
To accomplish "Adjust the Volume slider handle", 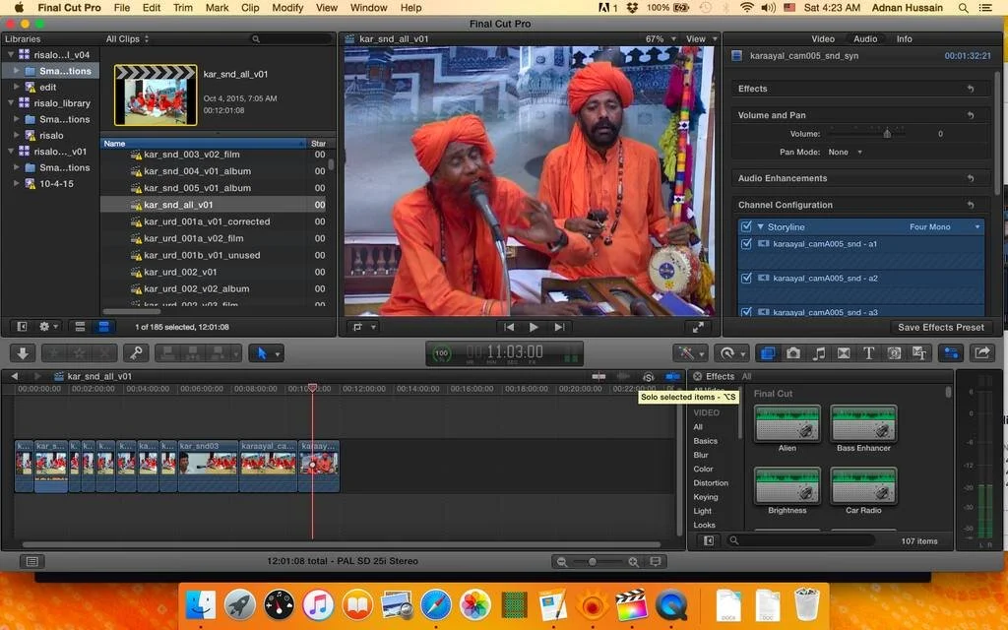I will pyautogui.click(x=887, y=134).
